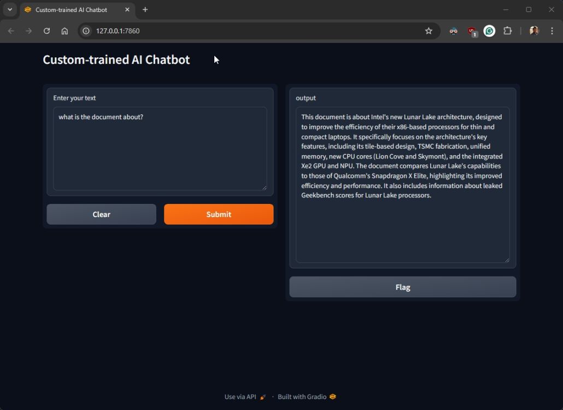Click inside the Enter your text field
The width and height of the screenshot is (563, 410).
pyautogui.click(x=160, y=148)
